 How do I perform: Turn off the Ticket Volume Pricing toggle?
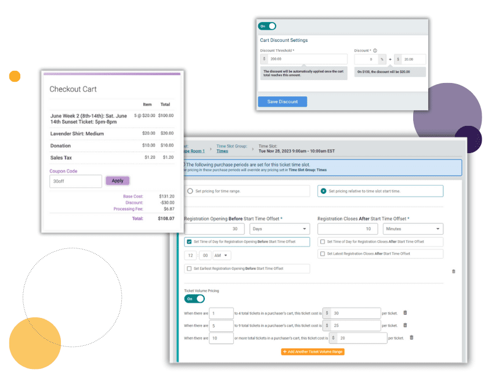pyautogui.click(x=194, y=299)
